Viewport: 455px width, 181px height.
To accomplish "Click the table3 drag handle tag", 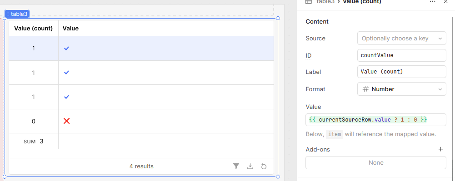I will (17, 14).
